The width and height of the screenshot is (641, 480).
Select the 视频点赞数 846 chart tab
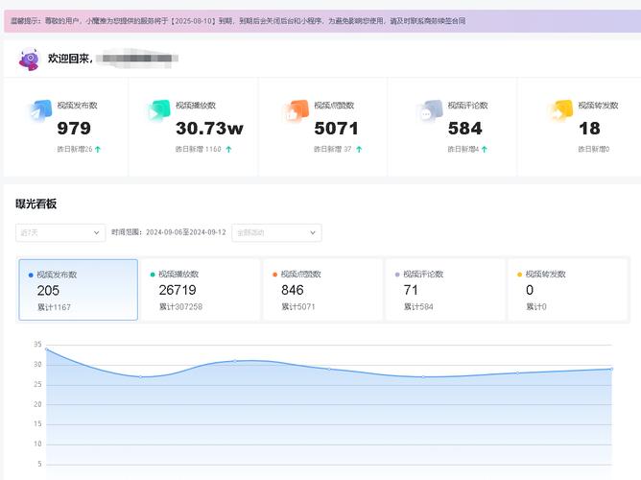coord(323,290)
